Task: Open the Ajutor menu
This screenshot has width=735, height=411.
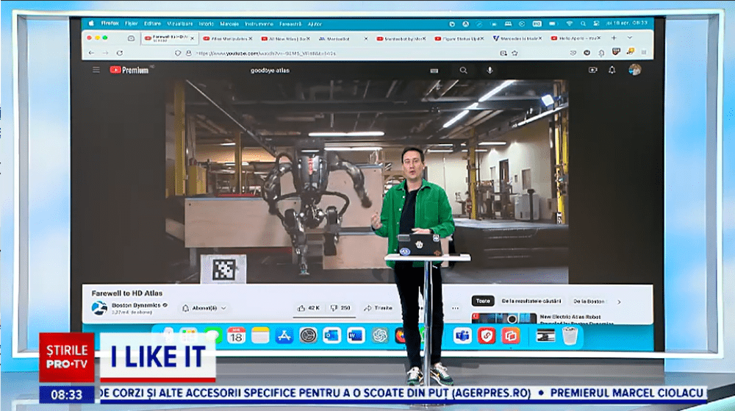Action: pos(315,24)
